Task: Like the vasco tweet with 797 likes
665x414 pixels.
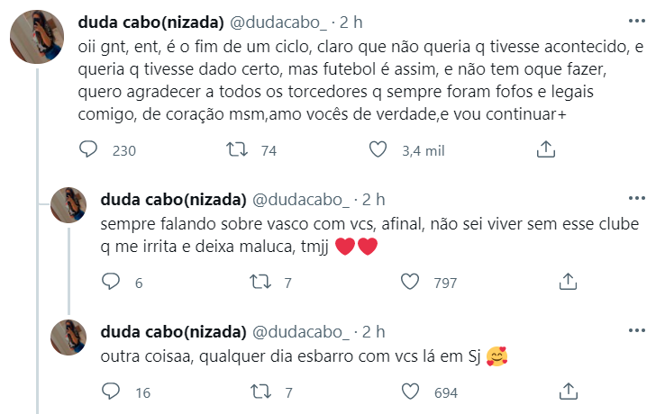Action: (x=409, y=283)
